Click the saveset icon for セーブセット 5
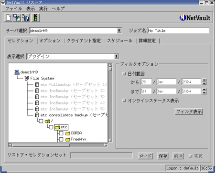 (37, 109)
